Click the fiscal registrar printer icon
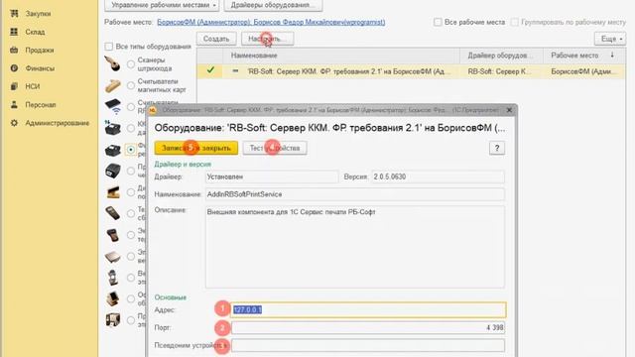The image size is (635, 357). [112, 150]
